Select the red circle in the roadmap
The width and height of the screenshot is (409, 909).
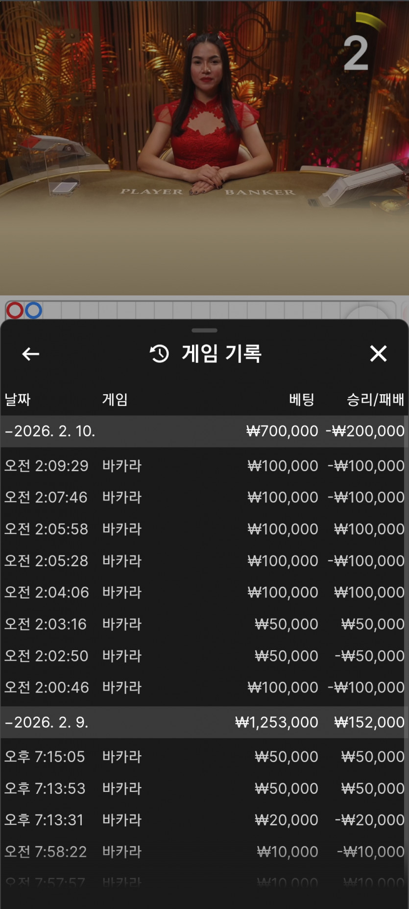(x=15, y=310)
